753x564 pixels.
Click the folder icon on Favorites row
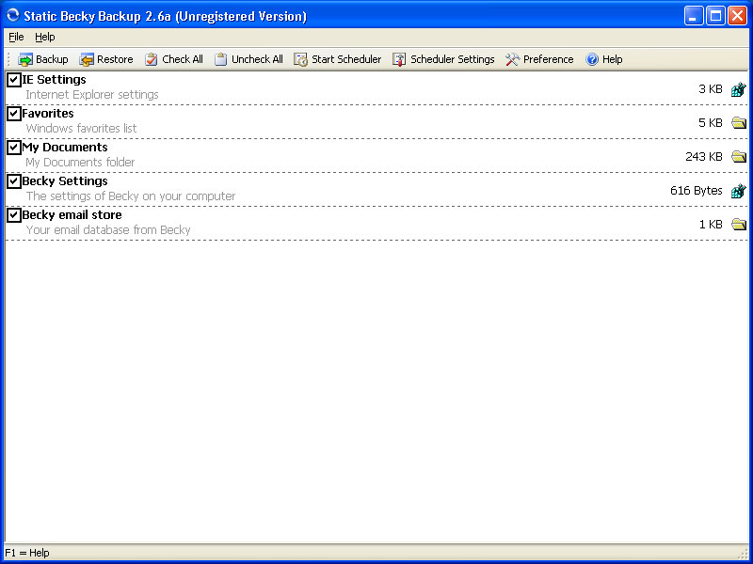[739, 123]
